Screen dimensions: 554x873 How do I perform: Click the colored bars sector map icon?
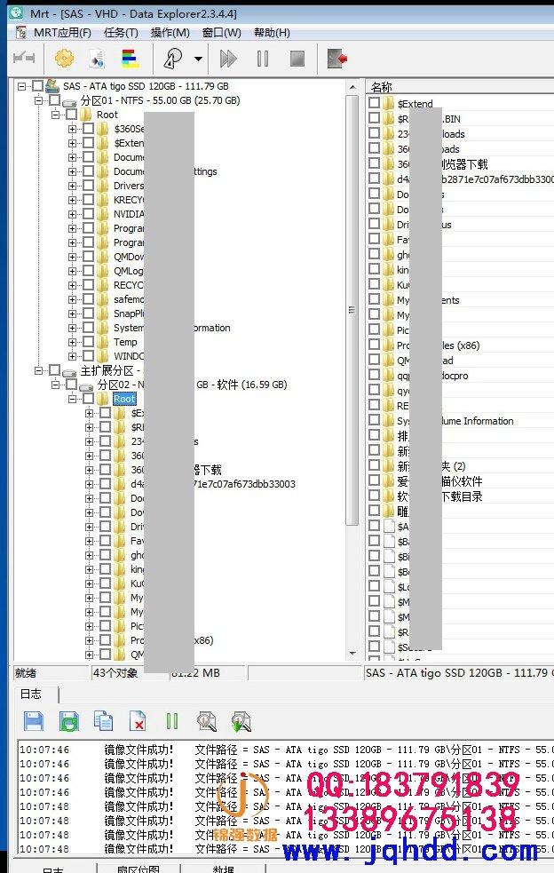point(130,59)
